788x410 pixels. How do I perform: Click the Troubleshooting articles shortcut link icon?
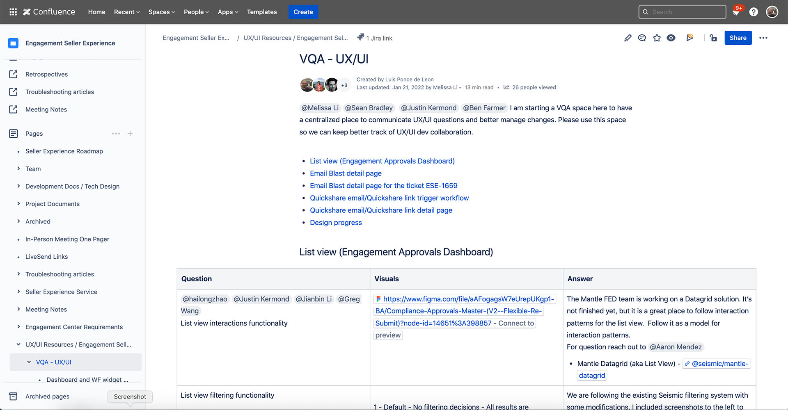[x=13, y=92]
